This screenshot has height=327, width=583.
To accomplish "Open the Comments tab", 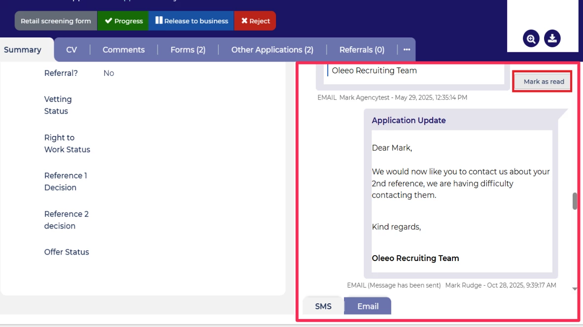I will click(123, 50).
